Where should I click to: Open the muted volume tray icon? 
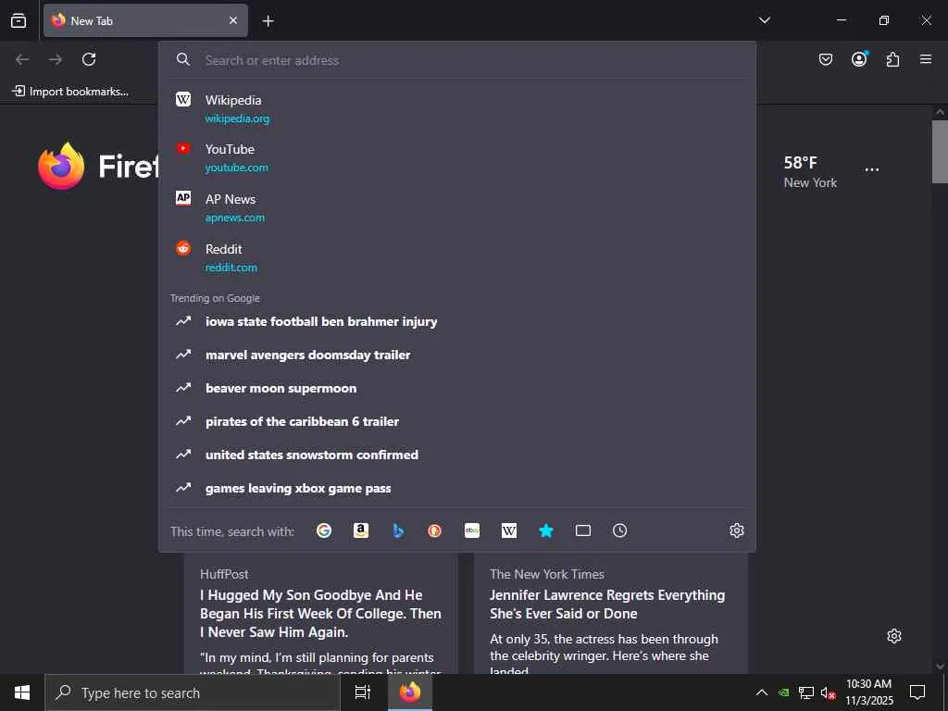point(828,692)
